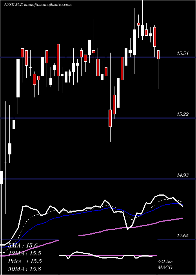The image size is (196, 275).
Task: Click the 14.93 price level label
Action: [183, 175]
